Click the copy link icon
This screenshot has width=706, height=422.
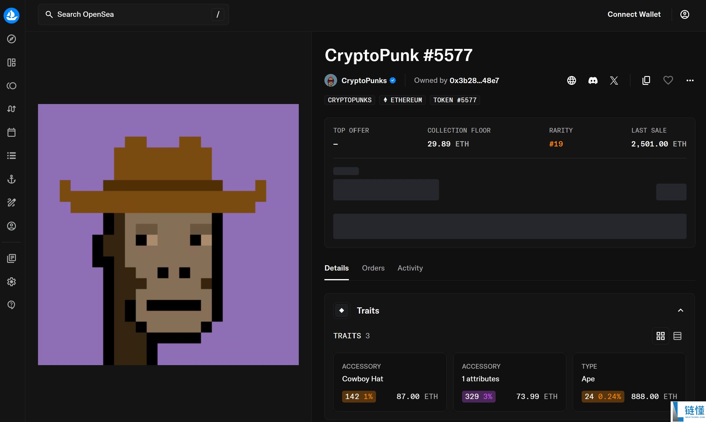pyautogui.click(x=646, y=80)
